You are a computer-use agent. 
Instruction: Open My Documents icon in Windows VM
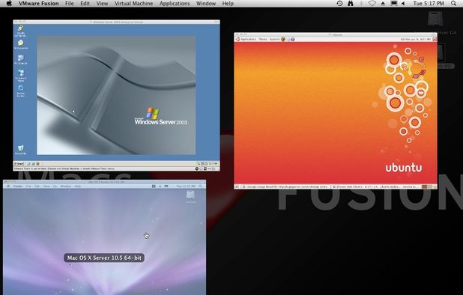21,44
